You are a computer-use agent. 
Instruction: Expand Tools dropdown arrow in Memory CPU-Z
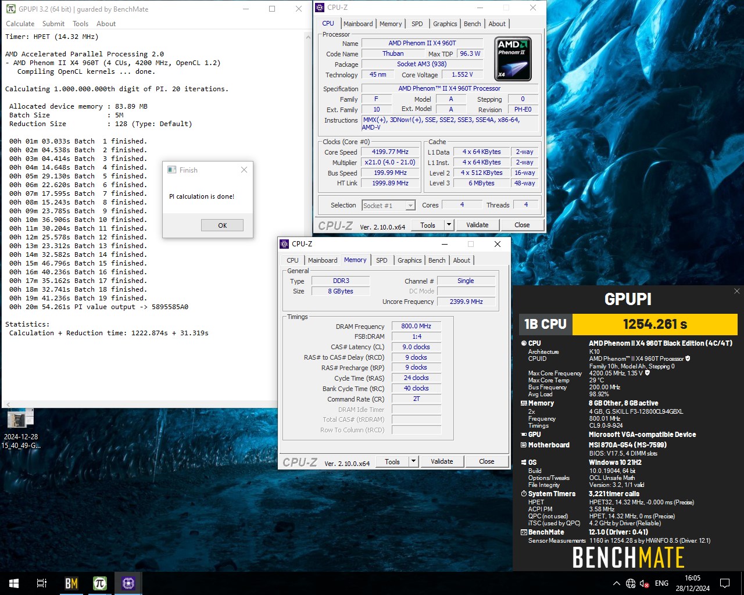click(x=413, y=461)
